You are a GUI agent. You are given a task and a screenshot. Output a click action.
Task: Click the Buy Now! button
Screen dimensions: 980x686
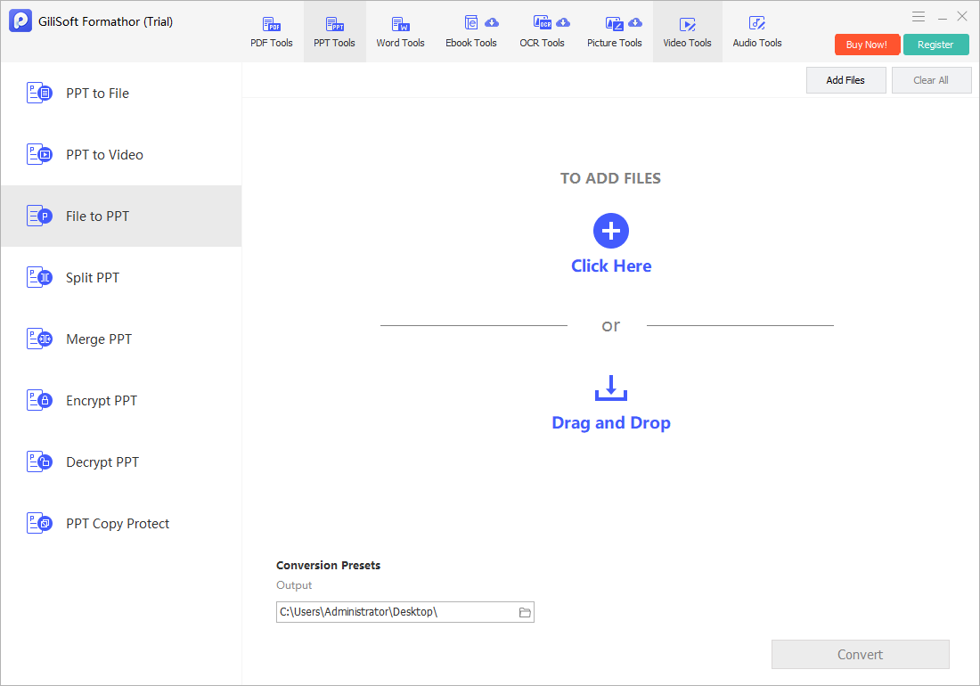[867, 45]
